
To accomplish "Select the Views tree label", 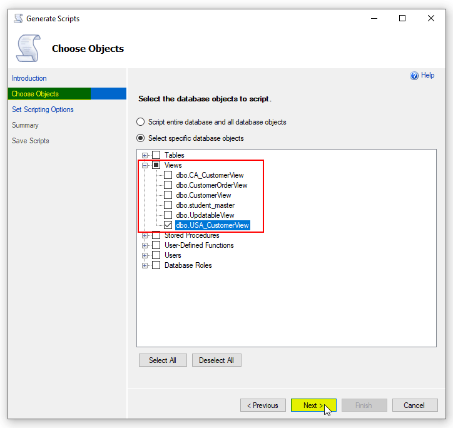I will pyautogui.click(x=173, y=165).
